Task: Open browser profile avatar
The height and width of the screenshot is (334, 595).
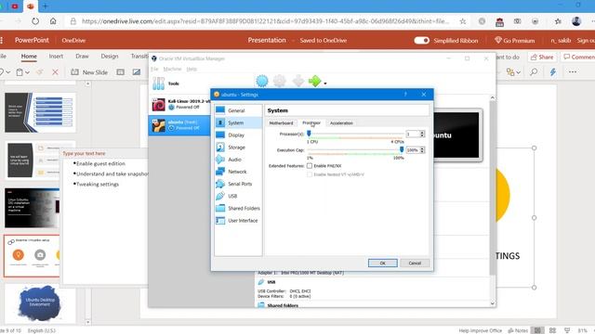Action: [x=576, y=21]
